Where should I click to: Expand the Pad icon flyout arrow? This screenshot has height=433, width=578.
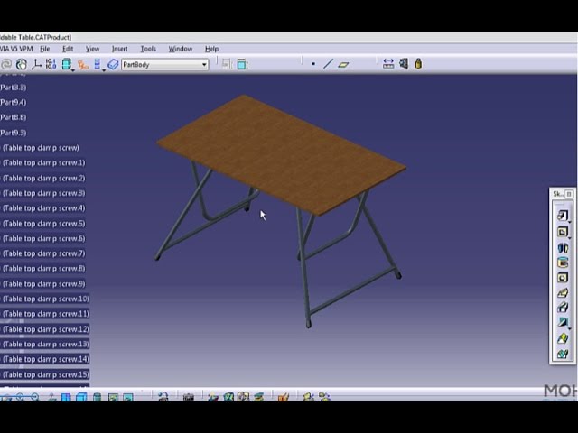tap(570, 222)
